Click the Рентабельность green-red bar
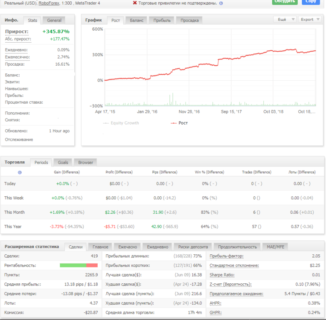The height and width of the screenshot is (320, 326). (79, 265)
